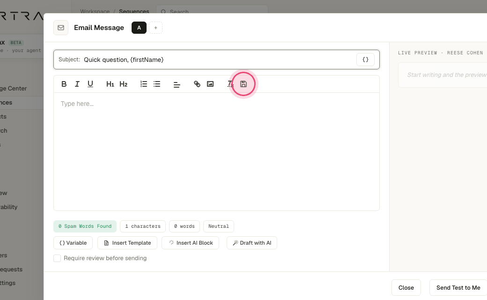The width and height of the screenshot is (487, 300).
Task: Click the 0 words counter
Action: [184, 226]
